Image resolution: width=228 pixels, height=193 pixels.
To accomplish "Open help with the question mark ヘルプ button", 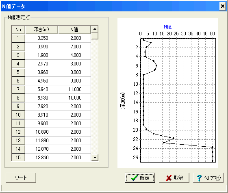I will click(208, 178).
